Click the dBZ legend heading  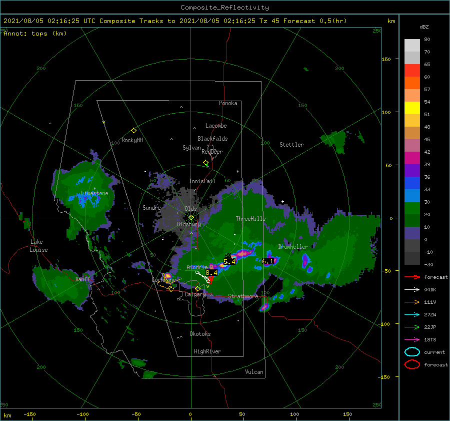(424, 27)
